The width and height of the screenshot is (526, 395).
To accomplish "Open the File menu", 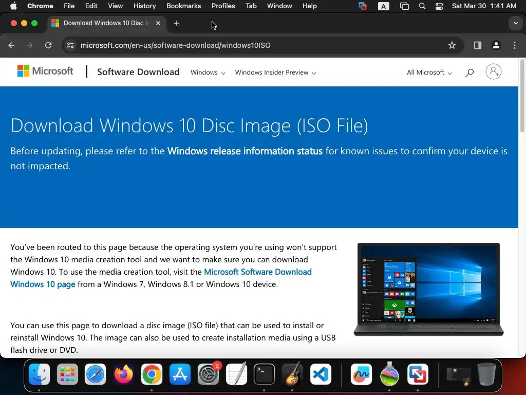I will [69, 6].
